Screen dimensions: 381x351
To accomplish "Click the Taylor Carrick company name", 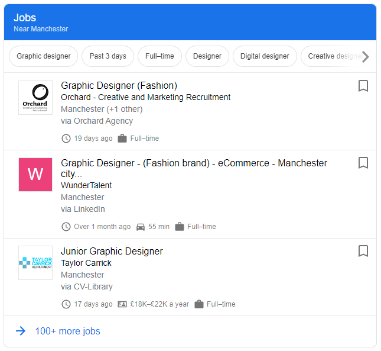I will (86, 263).
